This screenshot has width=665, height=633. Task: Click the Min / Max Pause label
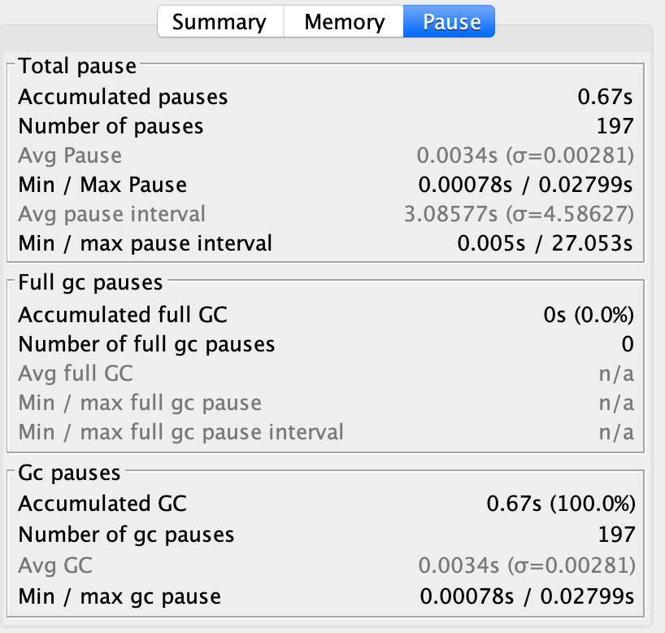click(x=102, y=185)
